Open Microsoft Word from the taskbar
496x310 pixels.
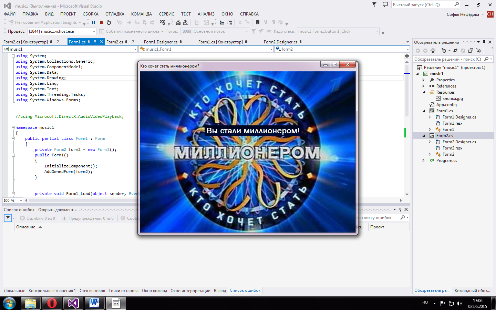click(x=94, y=303)
